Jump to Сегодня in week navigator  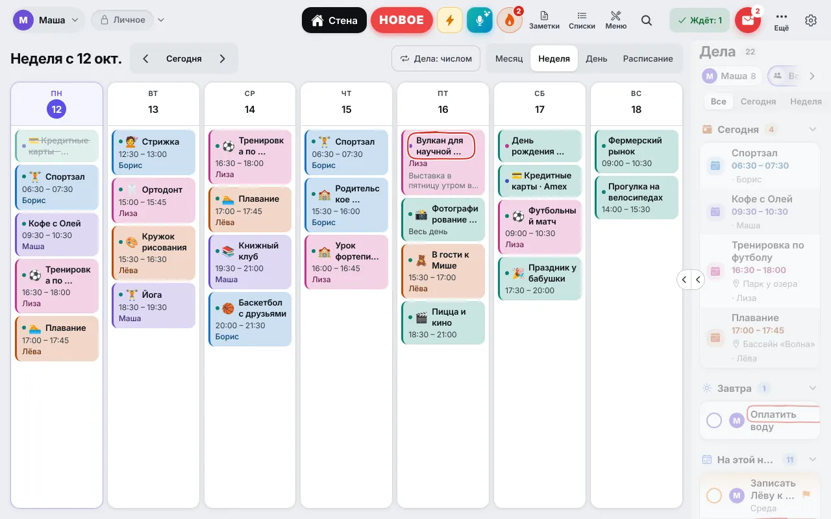(x=184, y=58)
